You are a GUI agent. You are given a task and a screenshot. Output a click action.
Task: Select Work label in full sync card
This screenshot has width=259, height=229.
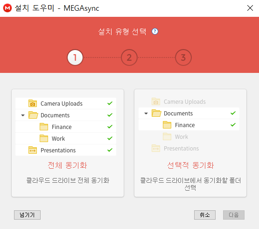coord(58,138)
